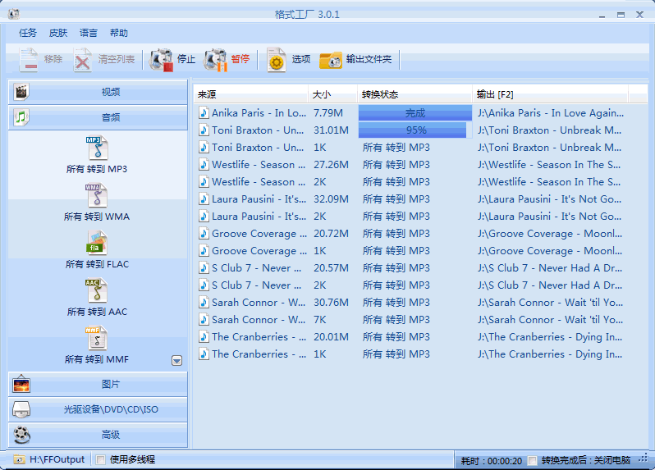This screenshot has height=470, width=655.
Task: Sort by the 大小 column header
Action: pyautogui.click(x=333, y=94)
